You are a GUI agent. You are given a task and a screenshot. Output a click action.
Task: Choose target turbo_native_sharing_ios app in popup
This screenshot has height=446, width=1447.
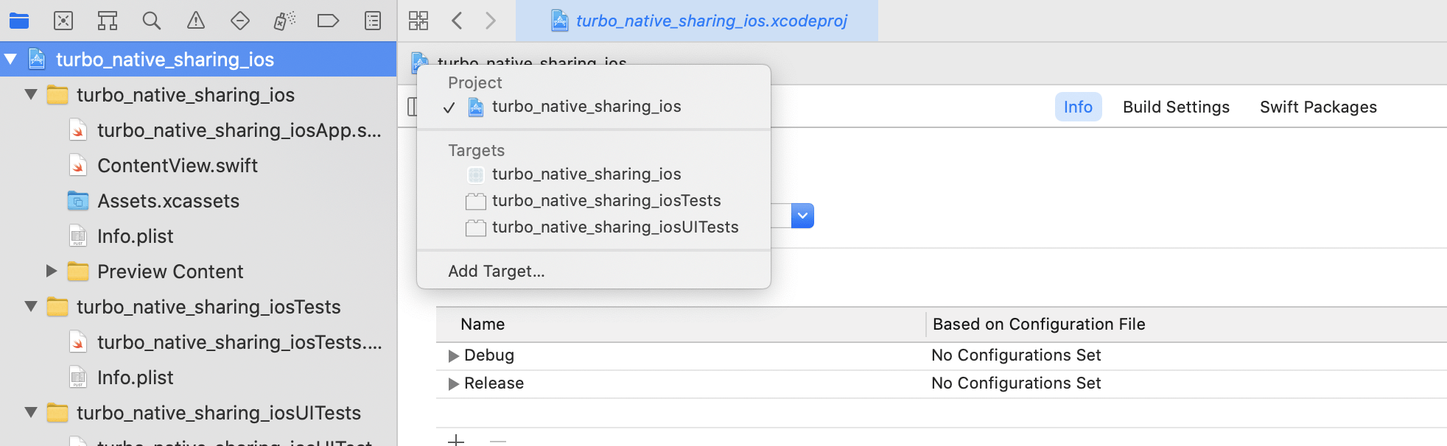coord(594,174)
